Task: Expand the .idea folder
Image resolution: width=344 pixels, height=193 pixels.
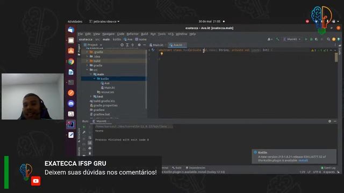Action: click(x=87, y=56)
